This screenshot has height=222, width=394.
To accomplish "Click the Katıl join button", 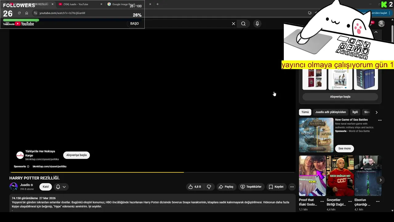I will (x=46, y=187).
